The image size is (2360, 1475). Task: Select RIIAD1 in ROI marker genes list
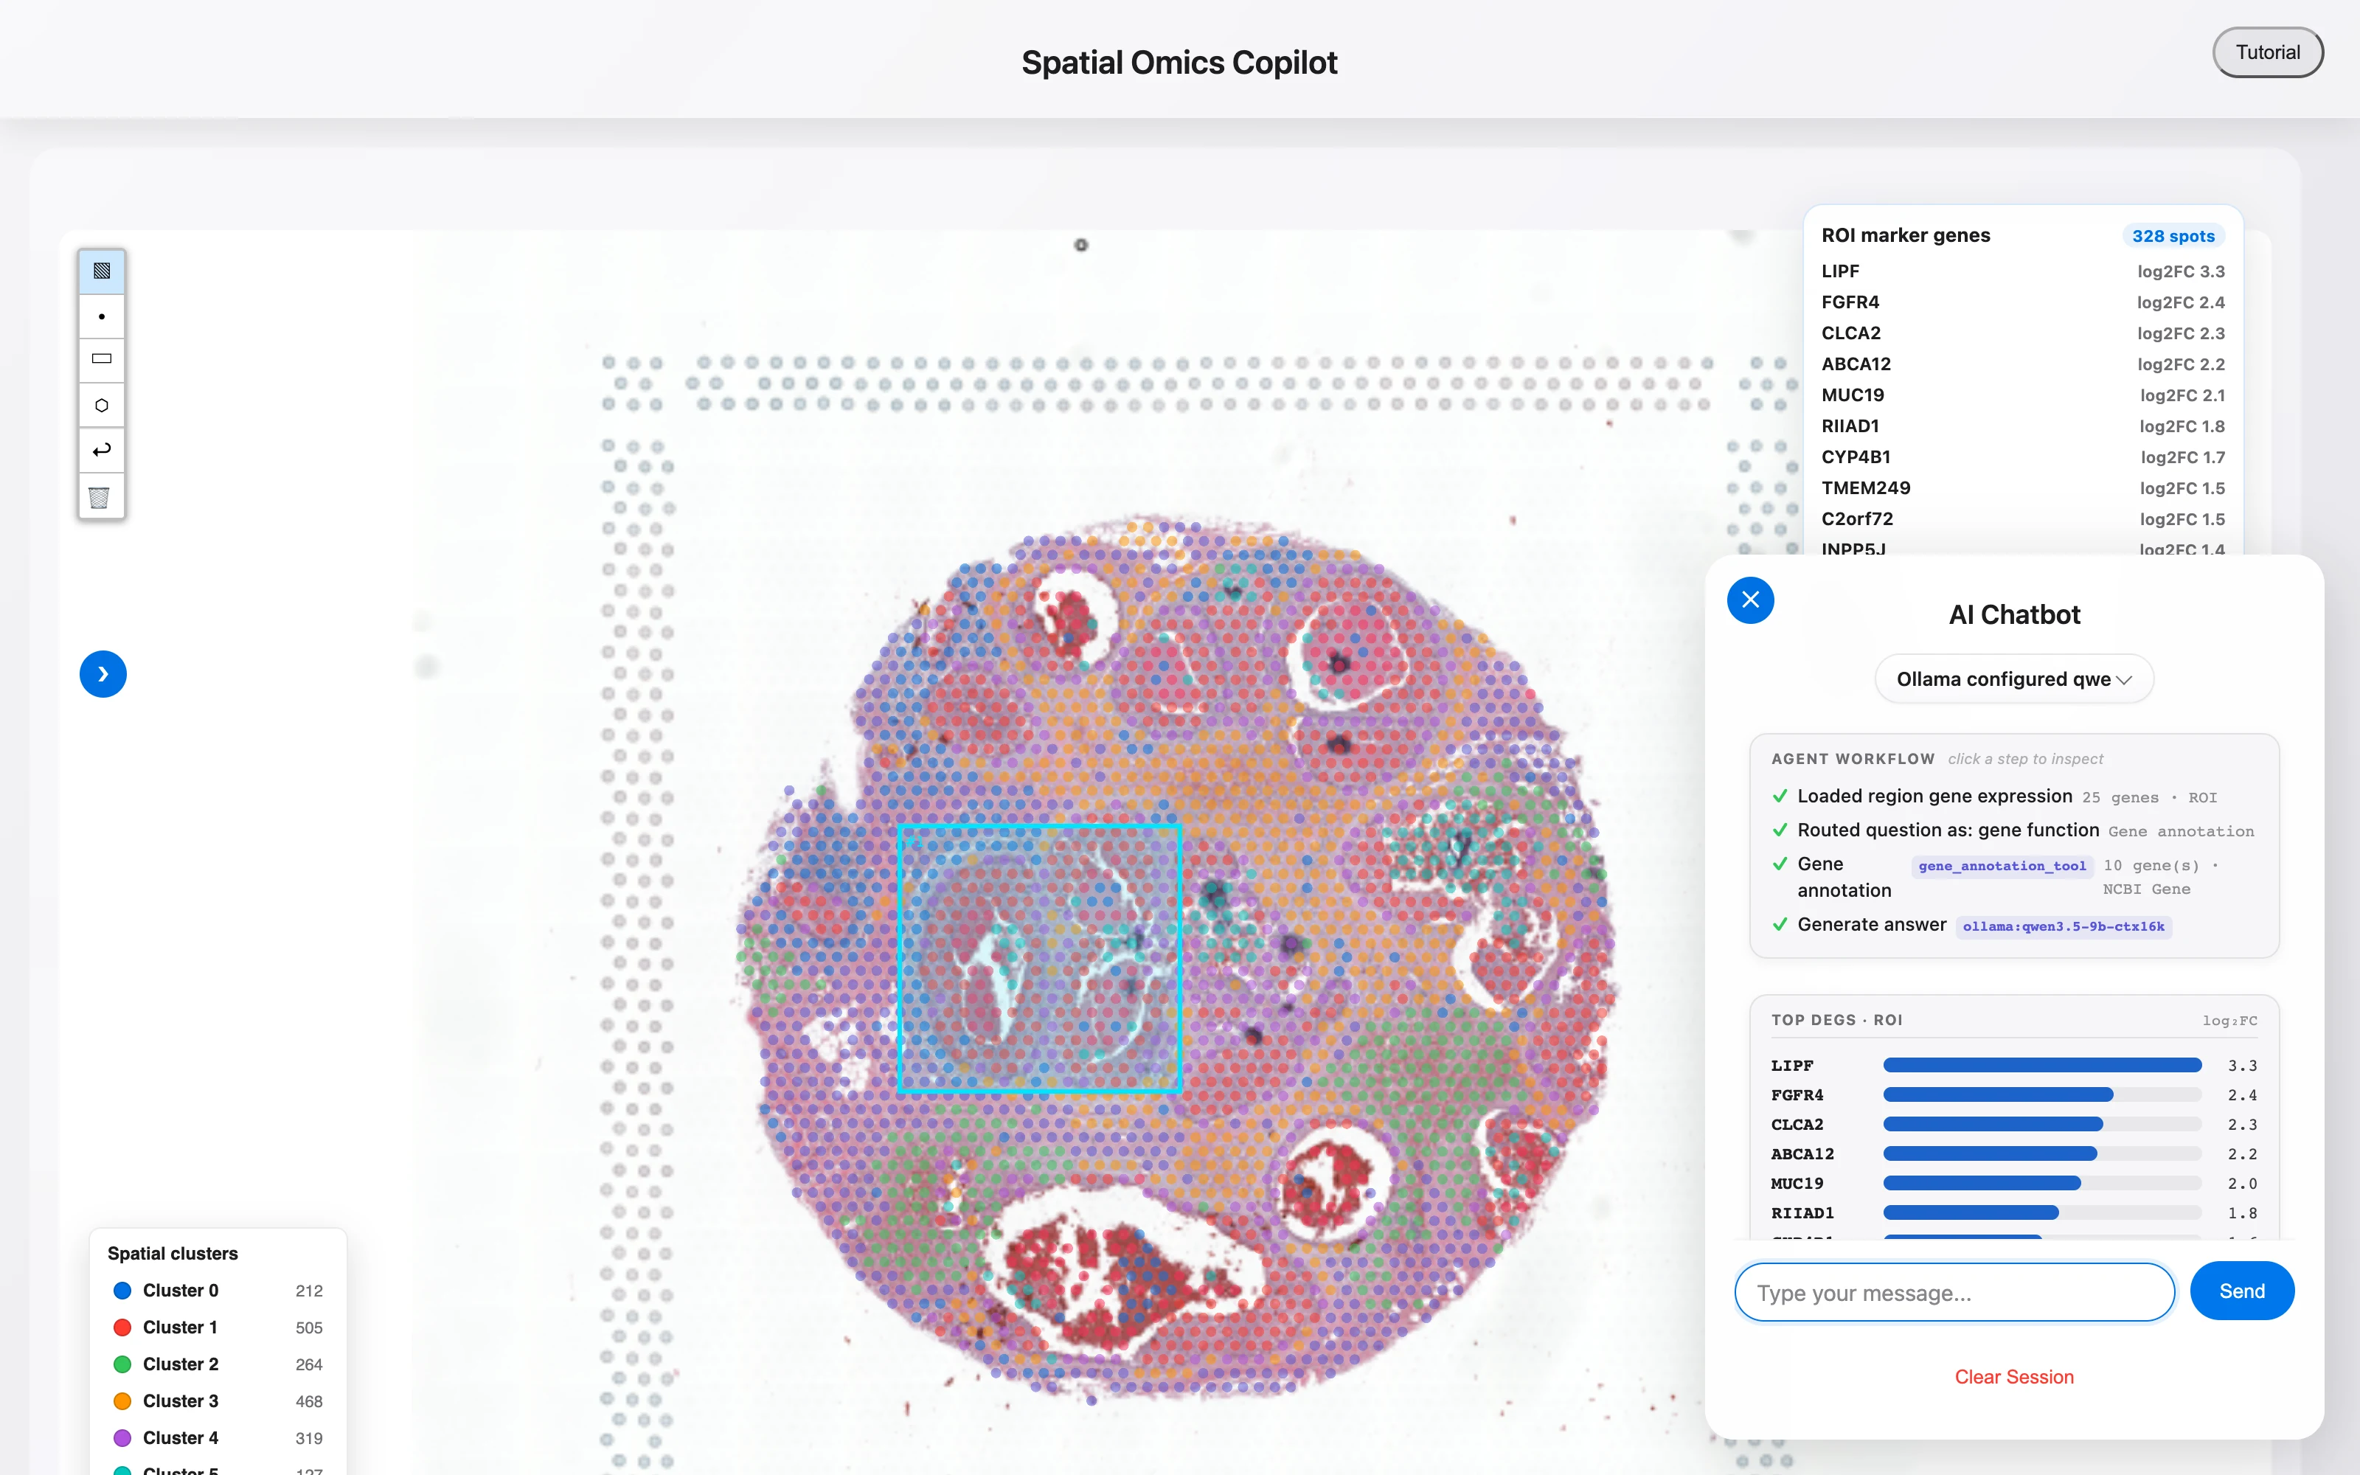click(x=2022, y=426)
